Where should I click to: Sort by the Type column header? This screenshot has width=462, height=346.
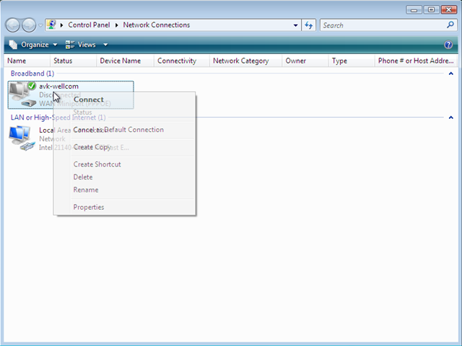tap(352, 61)
